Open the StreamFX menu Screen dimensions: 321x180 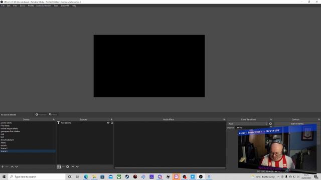(65, 5)
